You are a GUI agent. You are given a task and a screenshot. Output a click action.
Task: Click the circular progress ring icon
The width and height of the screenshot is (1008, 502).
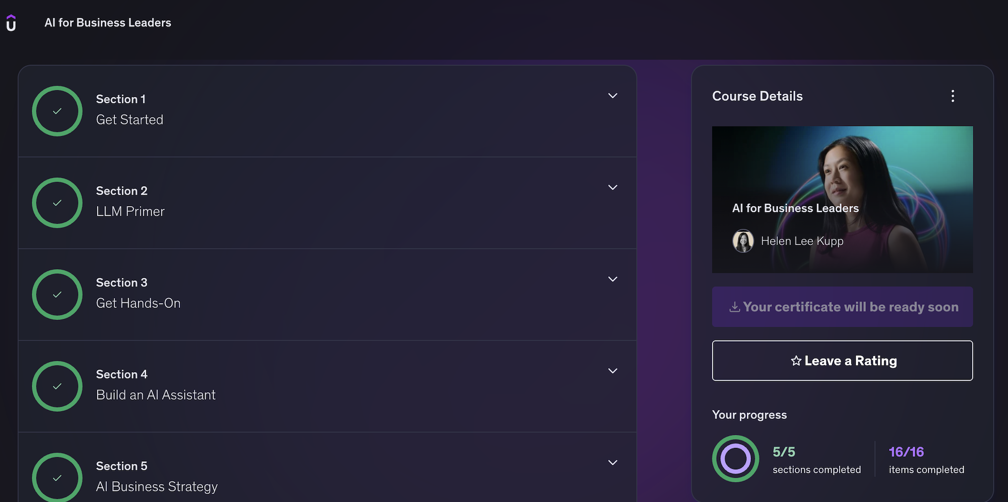coord(735,459)
